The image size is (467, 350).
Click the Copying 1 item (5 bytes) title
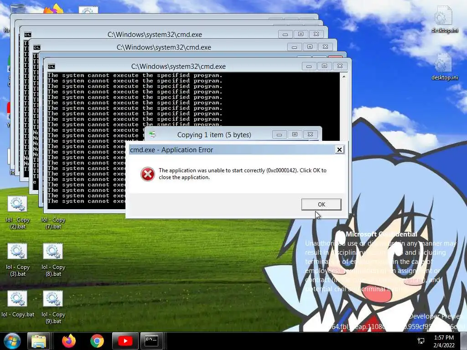[214, 135]
